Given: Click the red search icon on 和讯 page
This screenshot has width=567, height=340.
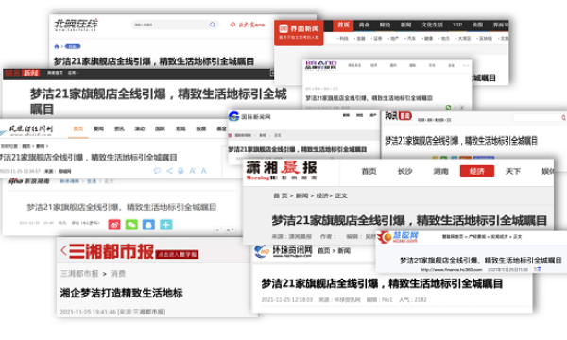Looking at the screenshot, I should (x=563, y=118).
